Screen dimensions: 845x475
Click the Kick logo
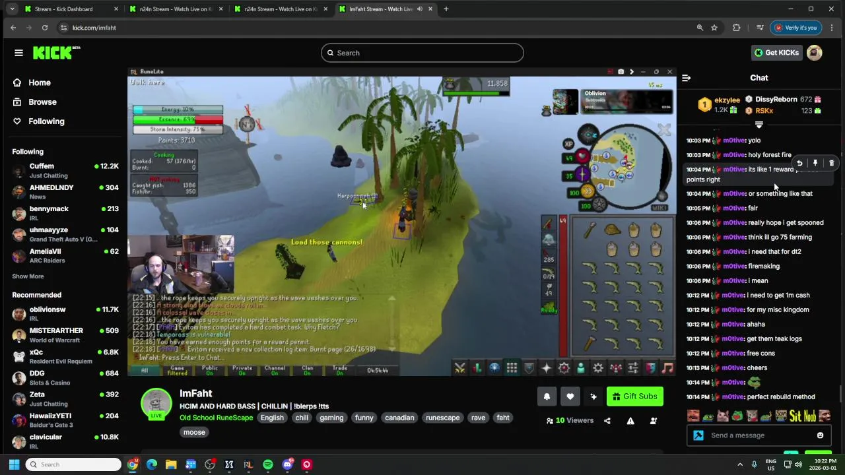pos(56,53)
